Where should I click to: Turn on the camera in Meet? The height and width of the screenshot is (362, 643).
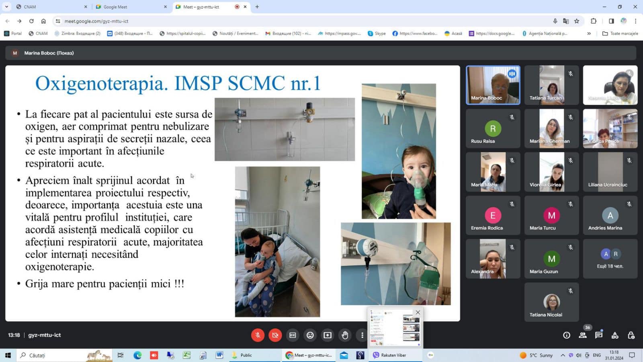(x=275, y=335)
